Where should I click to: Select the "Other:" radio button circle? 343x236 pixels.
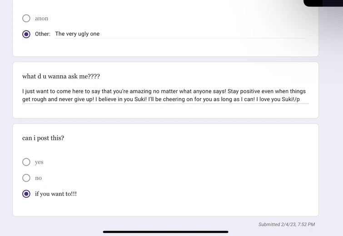[x=26, y=34]
